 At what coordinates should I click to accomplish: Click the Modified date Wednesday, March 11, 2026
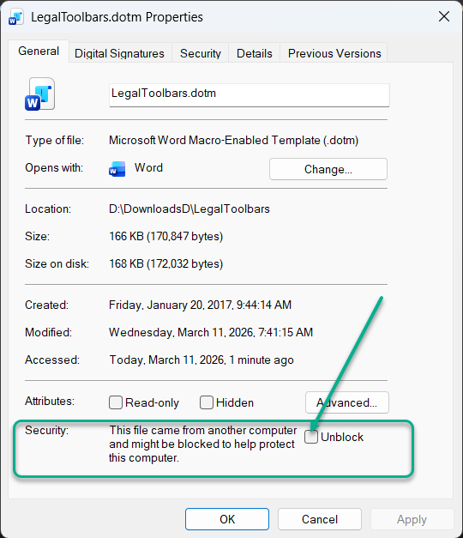tap(211, 332)
